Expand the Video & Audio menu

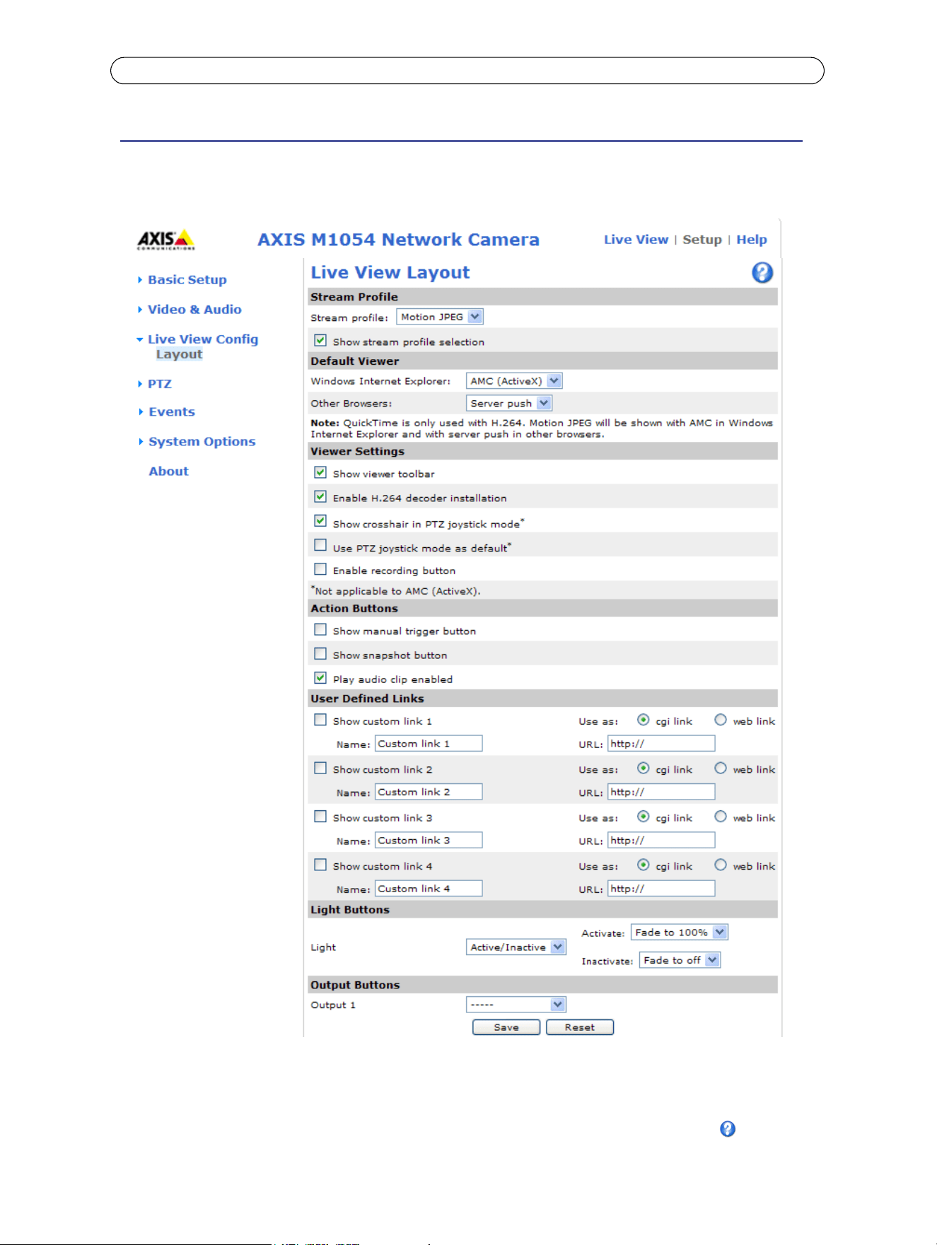pyautogui.click(x=194, y=310)
